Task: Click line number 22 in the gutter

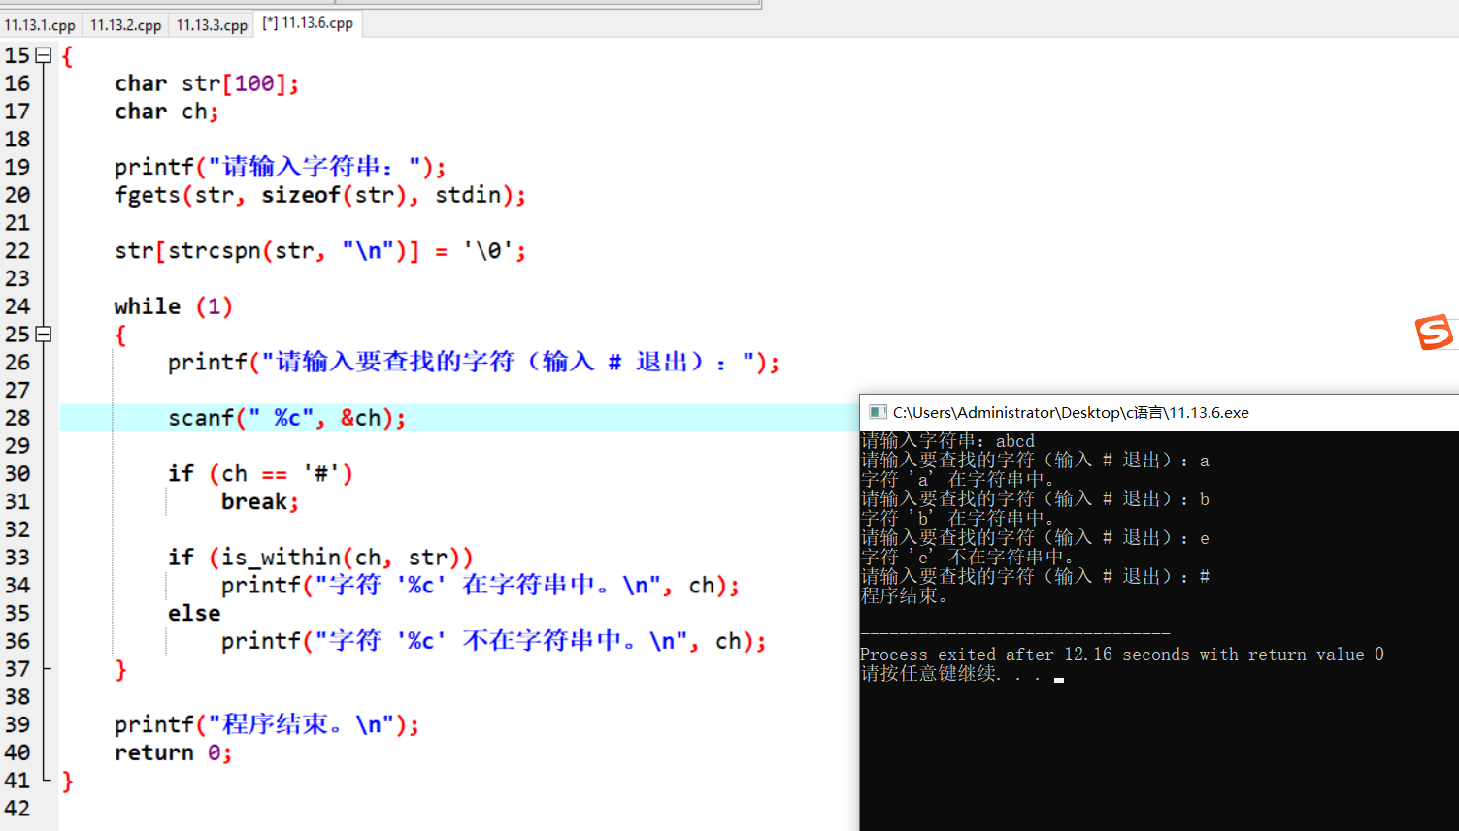Action: click(17, 251)
